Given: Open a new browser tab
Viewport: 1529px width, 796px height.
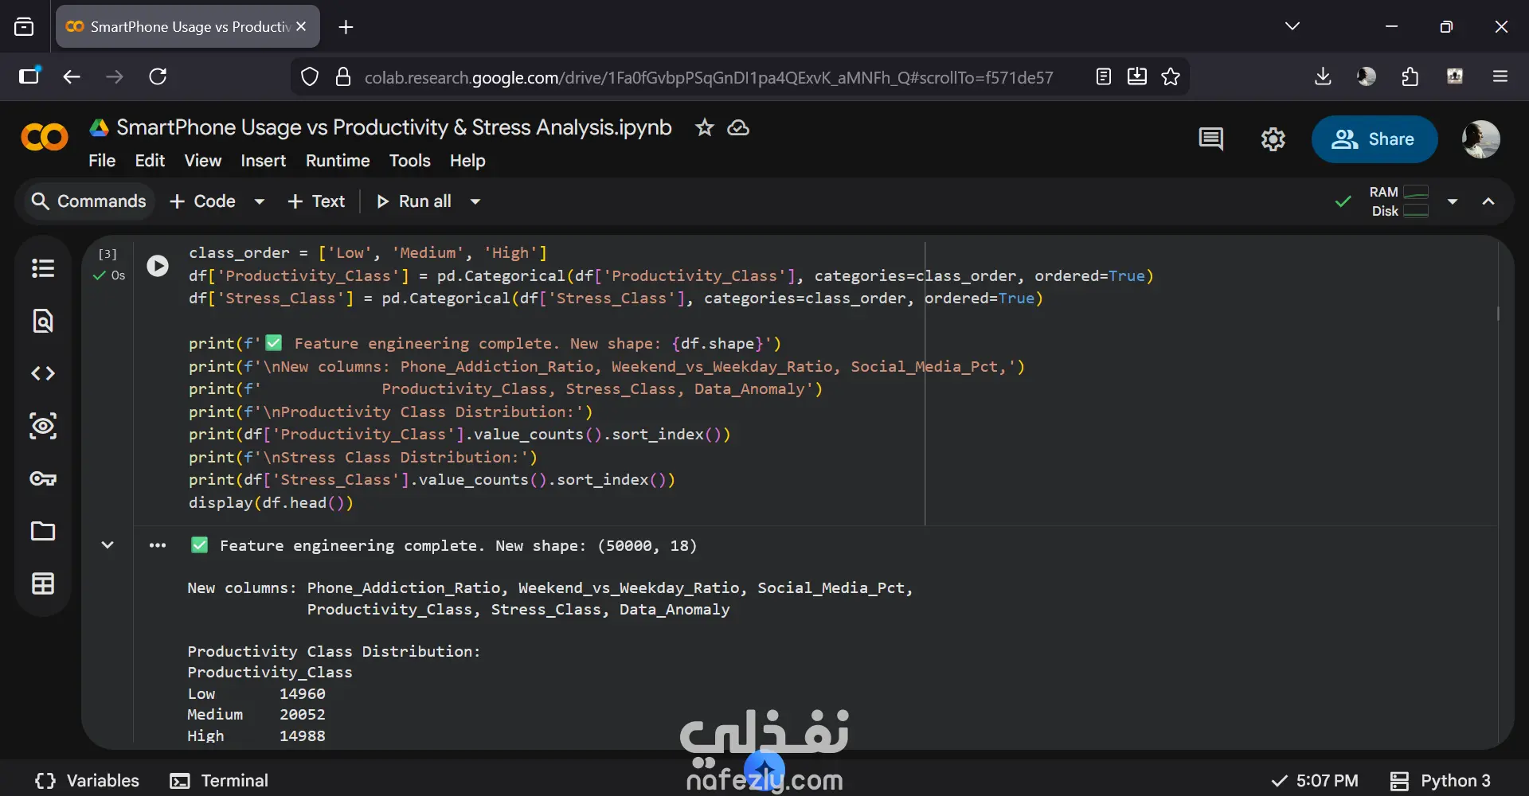Looking at the screenshot, I should (x=346, y=27).
